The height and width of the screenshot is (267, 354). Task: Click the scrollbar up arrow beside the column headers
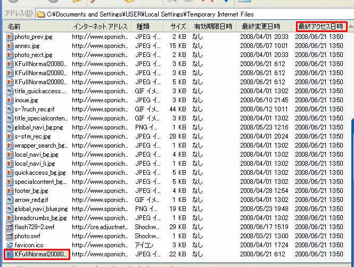click(x=351, y=27)
